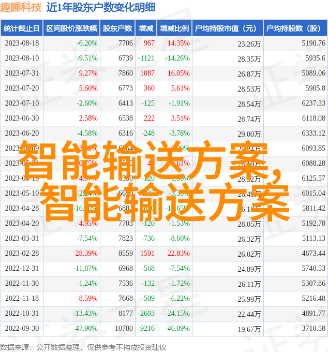The width and height of the screenshot is (328, 352).
Task: Click the increase value 1087
Action: click(x=147, y=73)
